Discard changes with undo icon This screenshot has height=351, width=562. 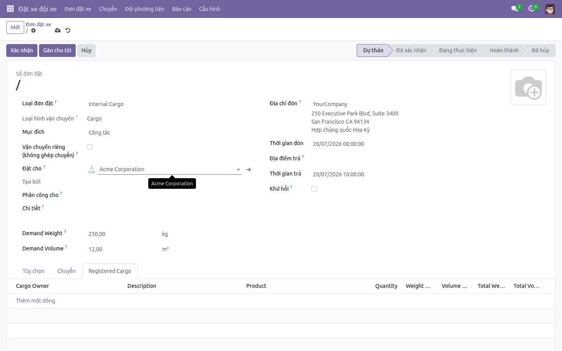68,30
